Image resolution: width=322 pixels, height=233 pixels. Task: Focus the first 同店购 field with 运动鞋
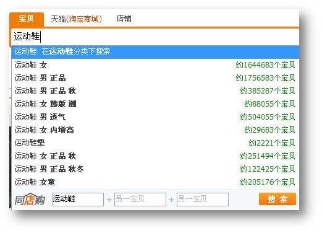pos(78,200)
